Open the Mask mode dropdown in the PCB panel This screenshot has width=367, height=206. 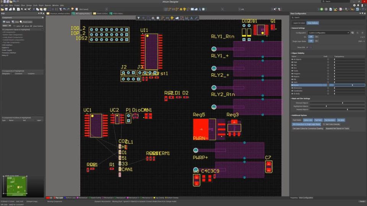[x=6, y=26]
